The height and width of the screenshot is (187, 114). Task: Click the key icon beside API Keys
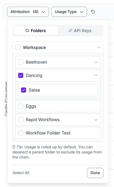[70, 30]
